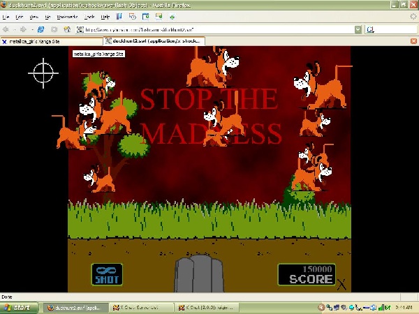Image resolution: width=419 pixels, height=314 pixels.
Task: Click the infinity SHOT ammo box
Action: coord(107,274)
